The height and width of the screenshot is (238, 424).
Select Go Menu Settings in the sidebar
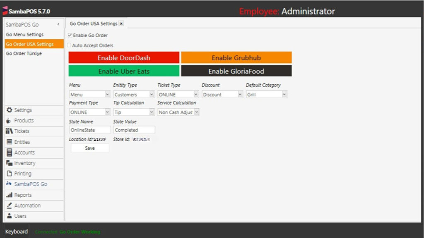[25, 35]
